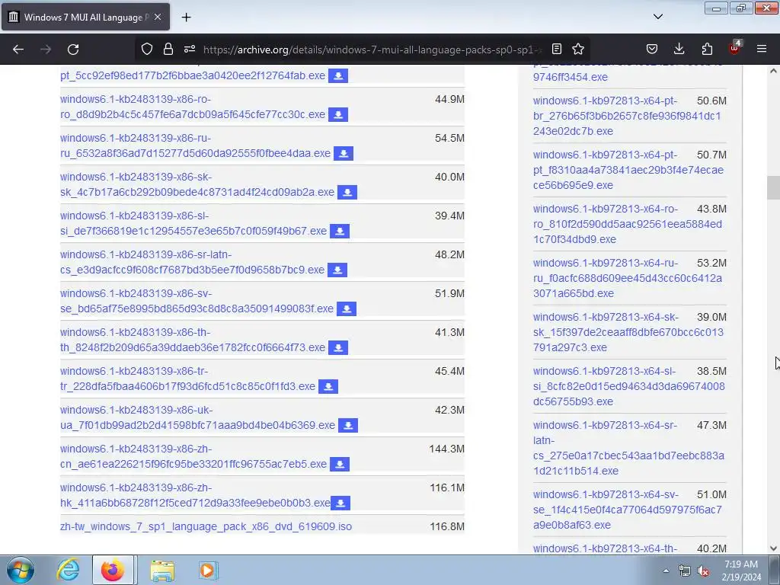Open windows6.1-kb972813-x64-pt-pt exe link
This screenshot has height=585, width=780.
click(628, 170)
